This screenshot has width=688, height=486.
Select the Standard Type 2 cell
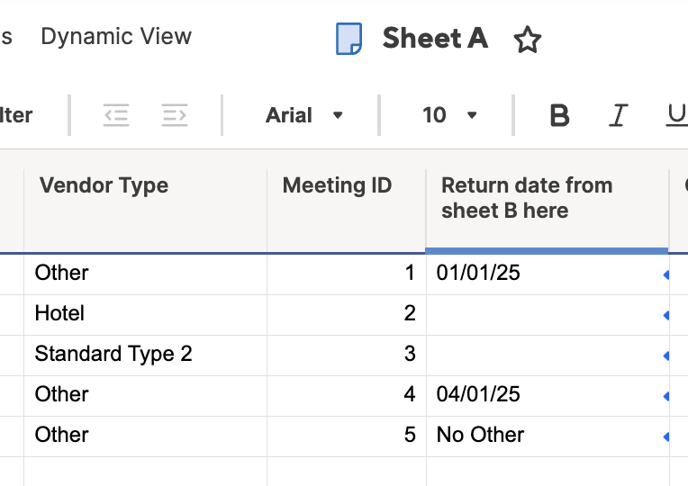(145, 355)
